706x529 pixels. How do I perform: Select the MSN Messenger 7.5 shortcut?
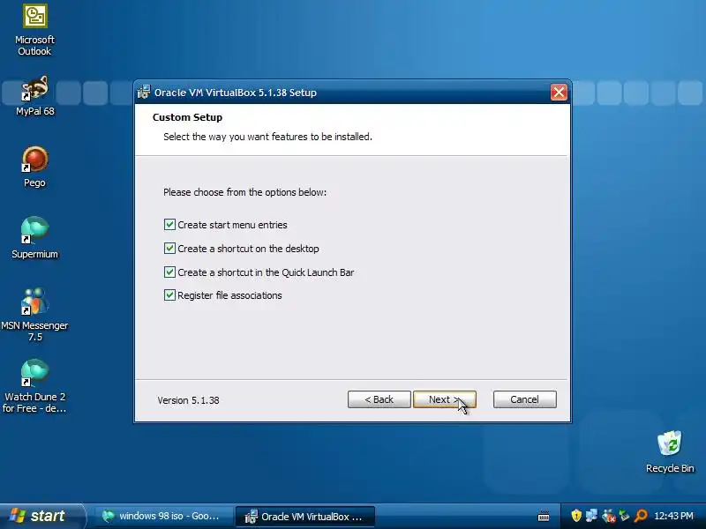(x=34, y=315)
